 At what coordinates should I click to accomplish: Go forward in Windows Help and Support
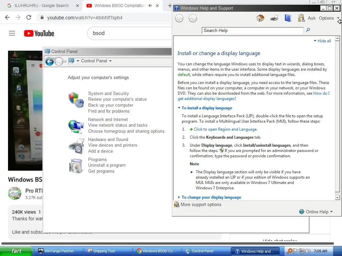[193, 18]
